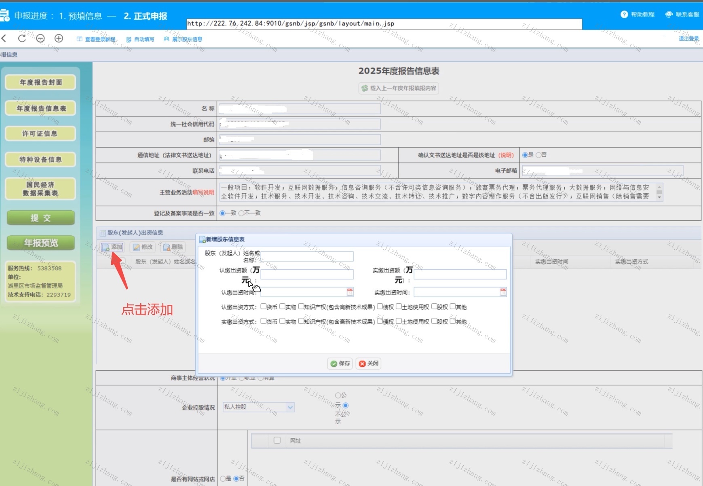This screenshot has width=703, height=486.
Task: Click the zoom out minus icon
Action: point(40,38)
